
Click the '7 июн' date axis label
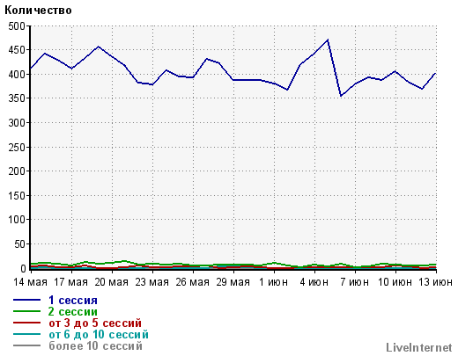click(x=355, y=282)
